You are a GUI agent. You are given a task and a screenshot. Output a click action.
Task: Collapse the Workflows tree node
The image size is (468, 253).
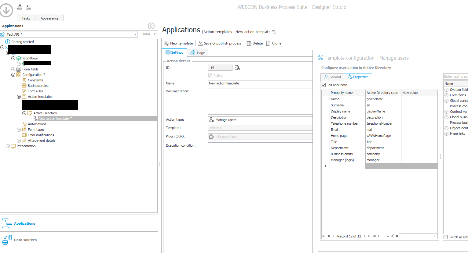point(13,58)
